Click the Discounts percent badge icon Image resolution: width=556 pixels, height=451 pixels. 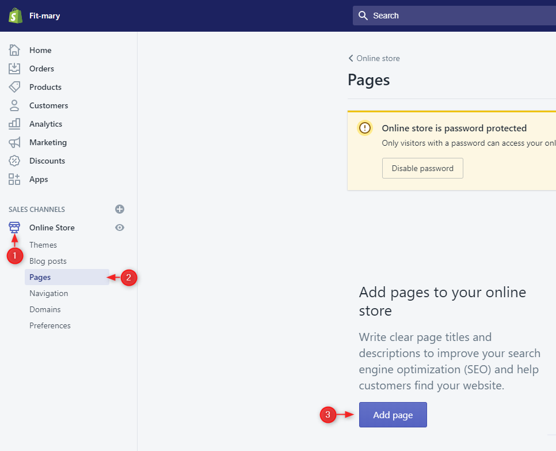tap(14, 161)
